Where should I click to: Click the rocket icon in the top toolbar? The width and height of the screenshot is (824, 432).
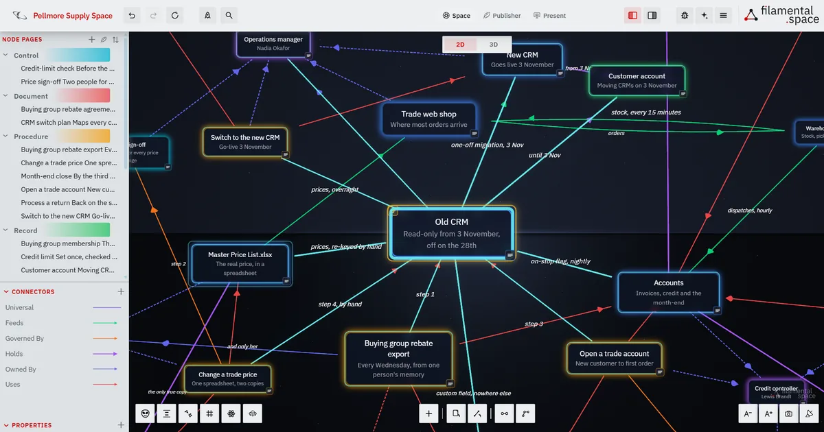coord(207,15)
